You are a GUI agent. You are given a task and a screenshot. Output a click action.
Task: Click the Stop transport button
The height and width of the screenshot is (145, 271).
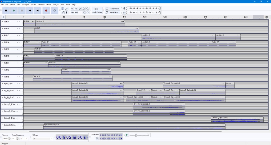point(22,11)
